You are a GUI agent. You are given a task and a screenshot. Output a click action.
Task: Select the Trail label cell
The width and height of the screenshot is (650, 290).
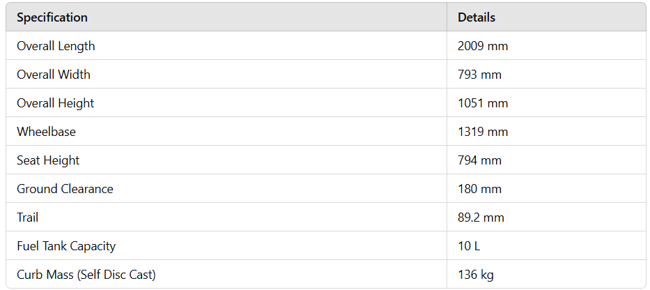point(28,217)
